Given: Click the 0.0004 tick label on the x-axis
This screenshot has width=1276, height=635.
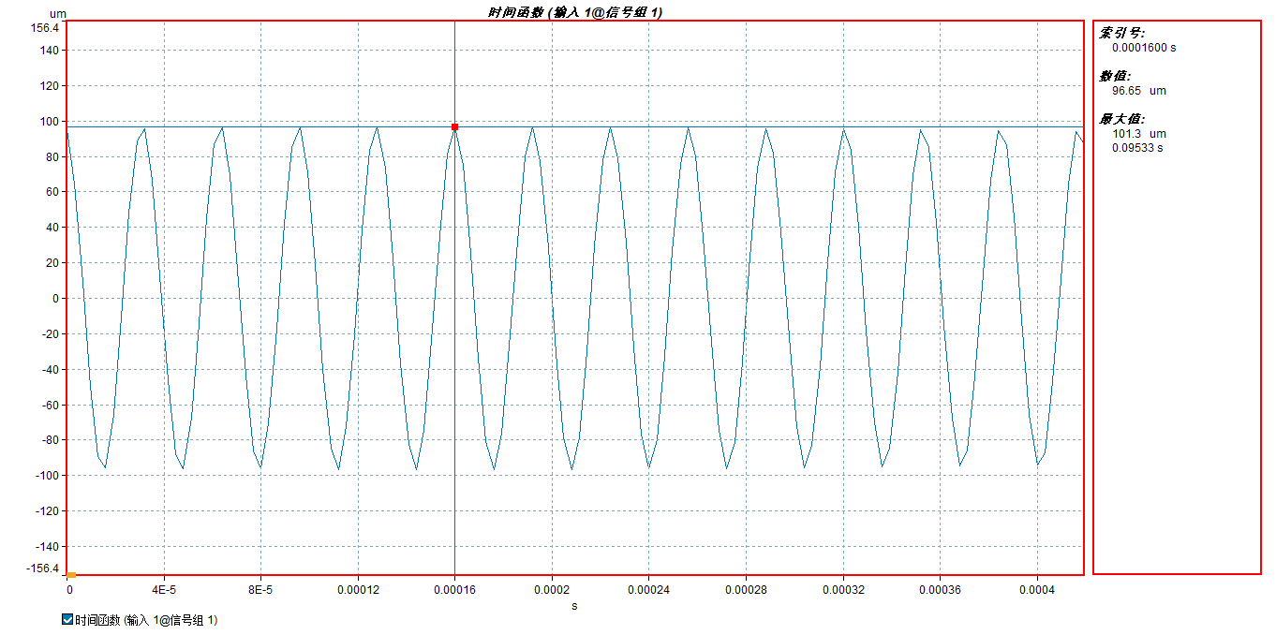Looking at the screenshot, I should pyautogui.click(x=1036, y=590).
